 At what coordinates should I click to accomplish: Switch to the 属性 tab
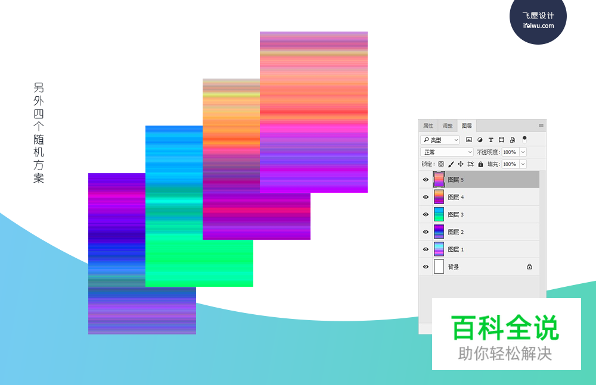pyautogui.click(x=428, y=126)
